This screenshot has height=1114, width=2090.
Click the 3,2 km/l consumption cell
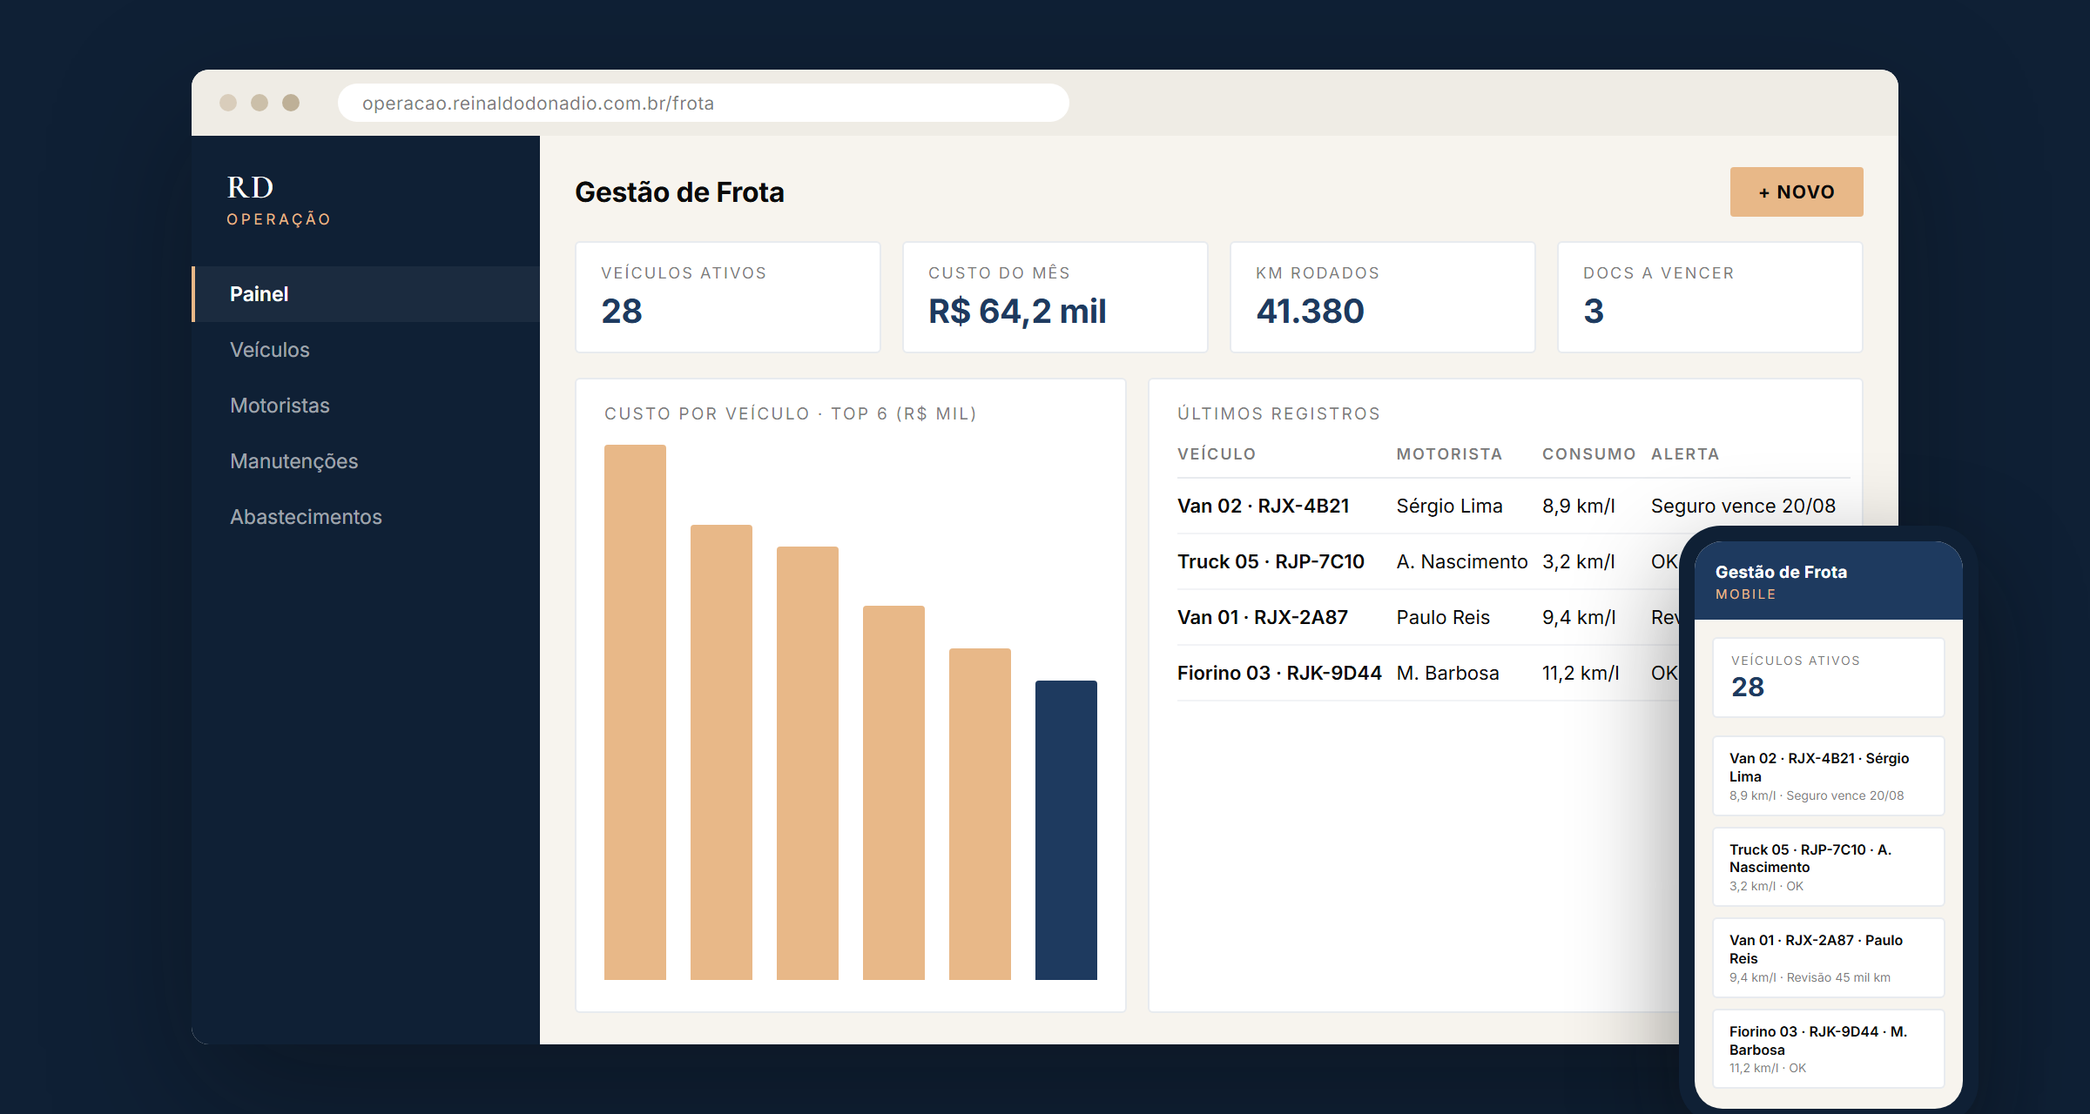1579,562
